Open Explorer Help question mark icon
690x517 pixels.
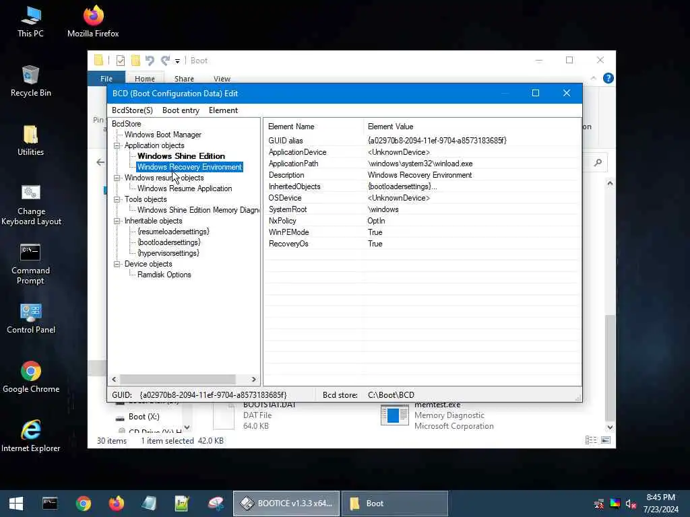tap(608, 78)
